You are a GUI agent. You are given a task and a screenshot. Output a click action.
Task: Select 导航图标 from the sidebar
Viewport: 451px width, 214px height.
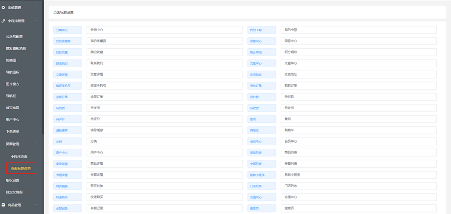click(x=13, y=72)
